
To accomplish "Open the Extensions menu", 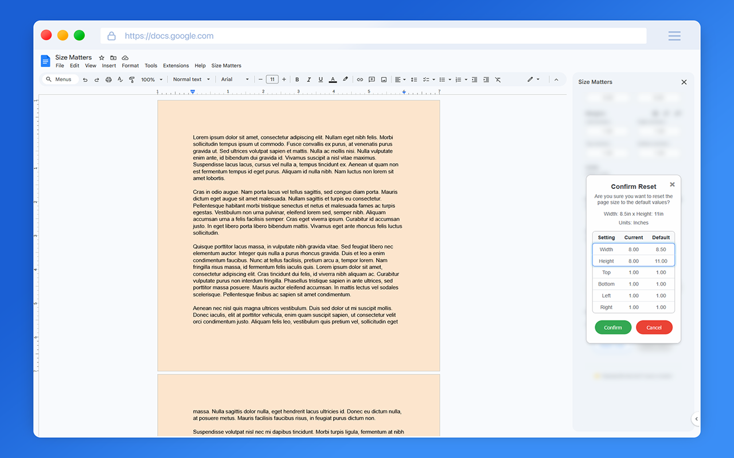I will [175, 65].
